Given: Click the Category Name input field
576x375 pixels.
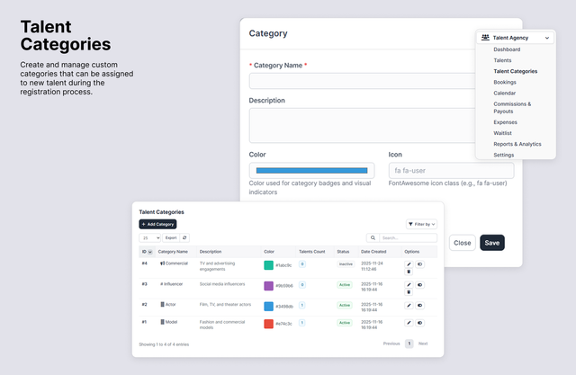Looking at the screenshot, I should coord(362,81).
